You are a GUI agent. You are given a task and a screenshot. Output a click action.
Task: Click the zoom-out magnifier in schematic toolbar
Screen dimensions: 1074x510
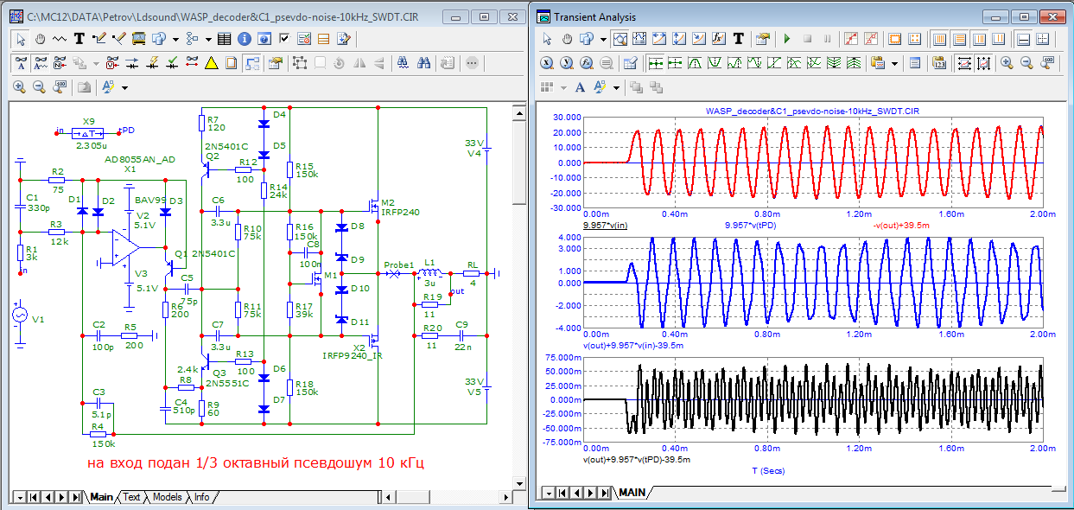pos(39,86)
